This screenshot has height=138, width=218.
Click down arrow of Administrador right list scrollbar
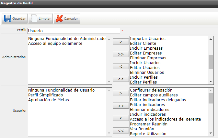(x=211, y=82)
